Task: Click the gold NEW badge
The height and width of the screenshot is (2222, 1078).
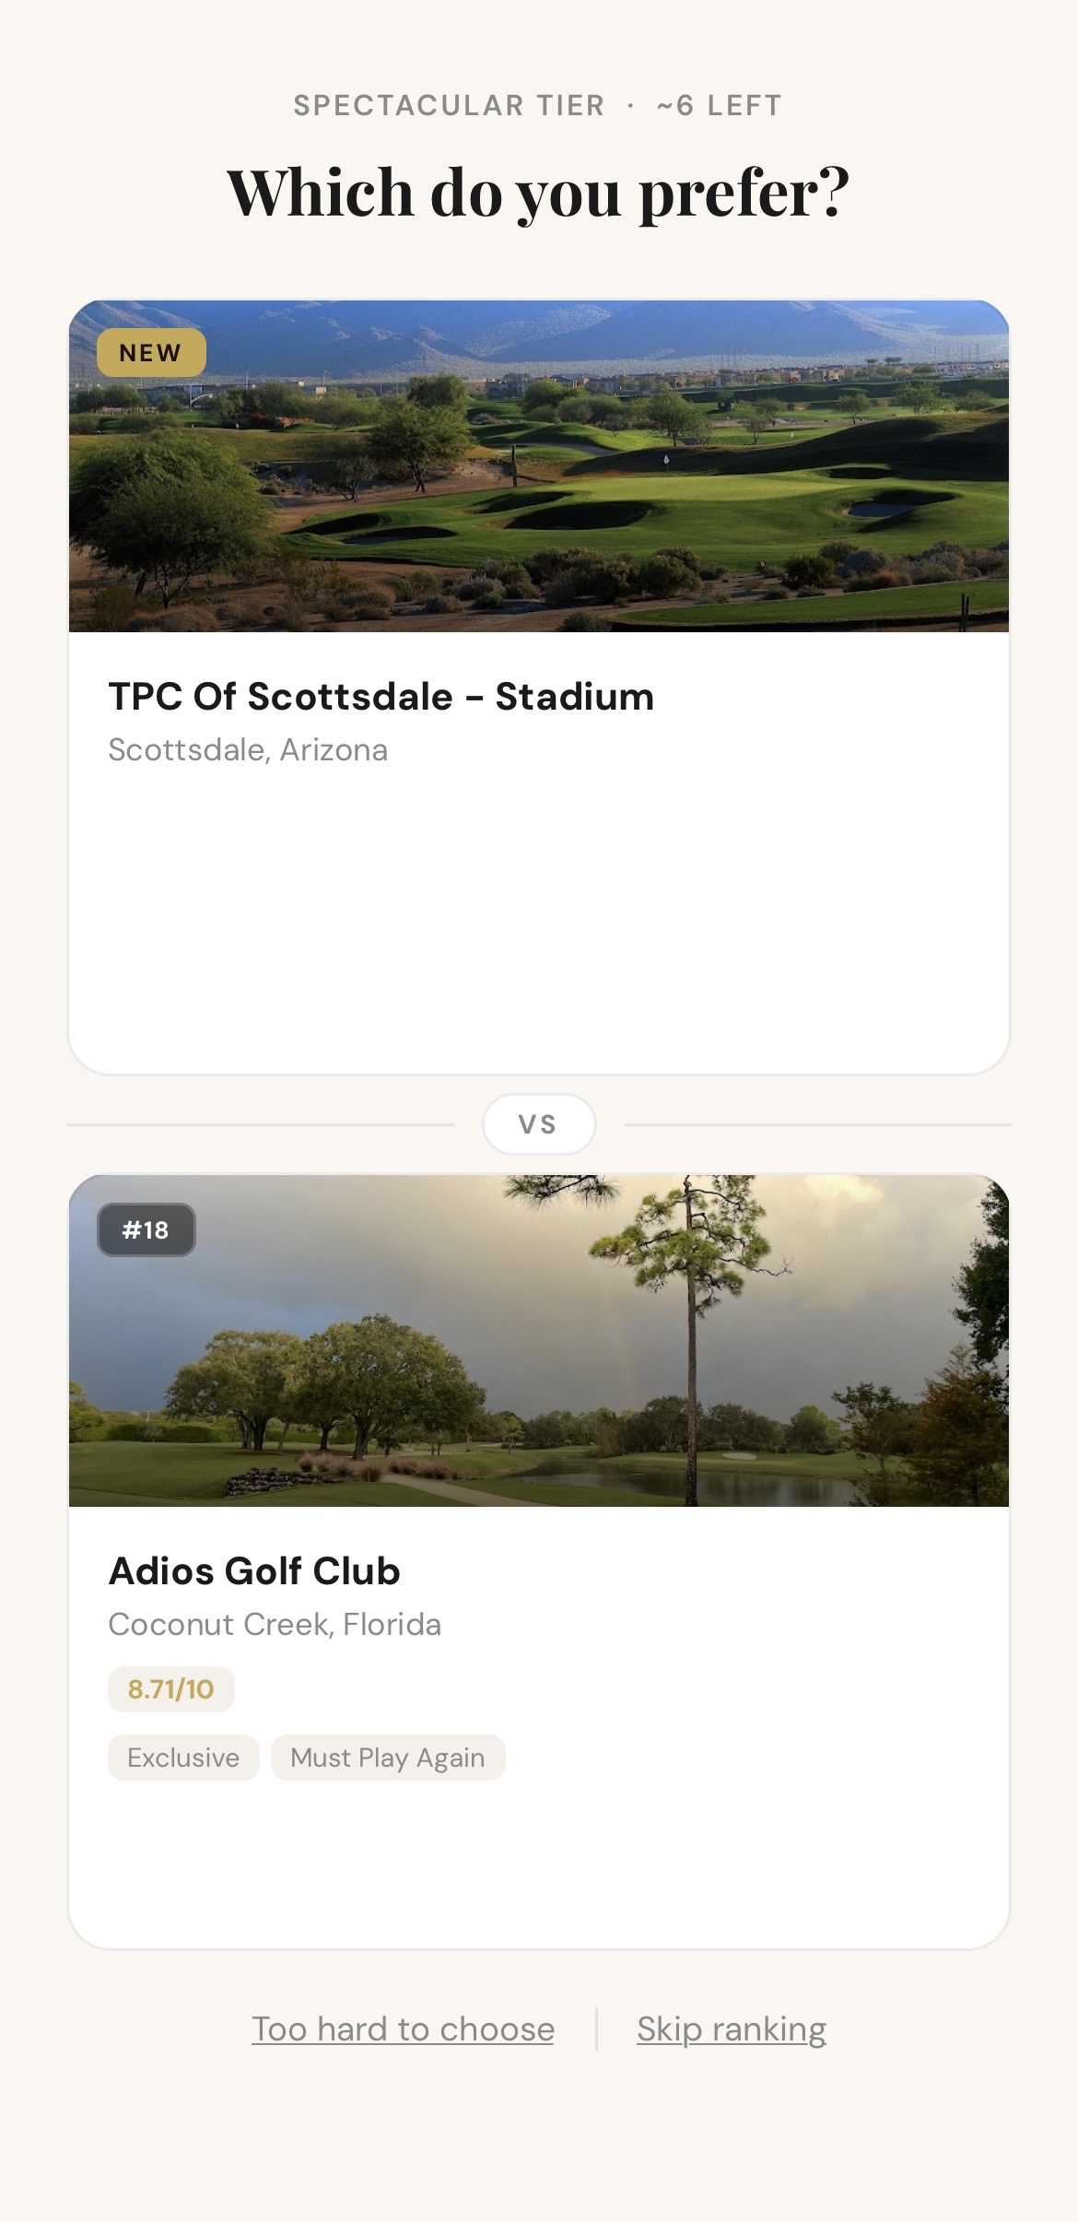Action: click(x=151, y=352)
